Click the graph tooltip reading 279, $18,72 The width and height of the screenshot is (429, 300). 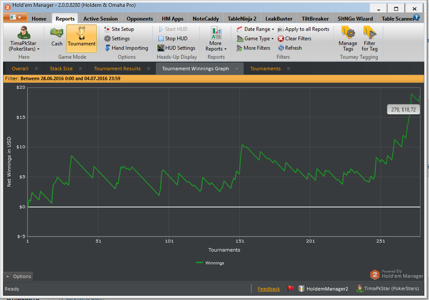tap(403, 110)
